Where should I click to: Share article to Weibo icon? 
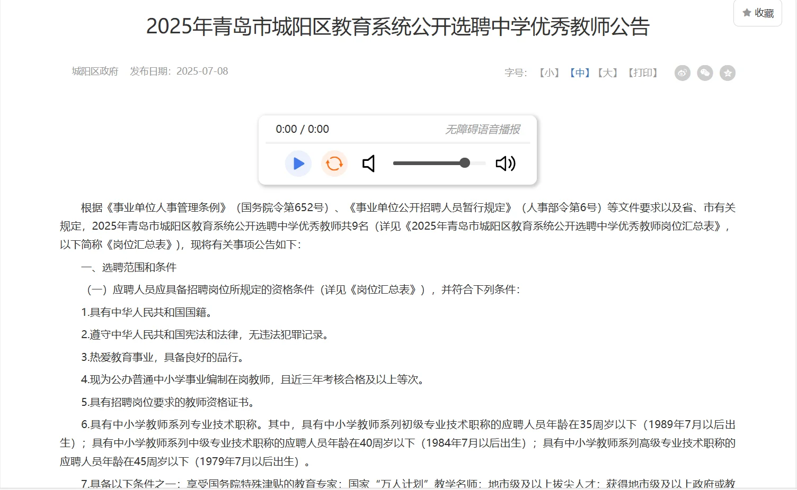pyautogui.click(x=683, y=73)
